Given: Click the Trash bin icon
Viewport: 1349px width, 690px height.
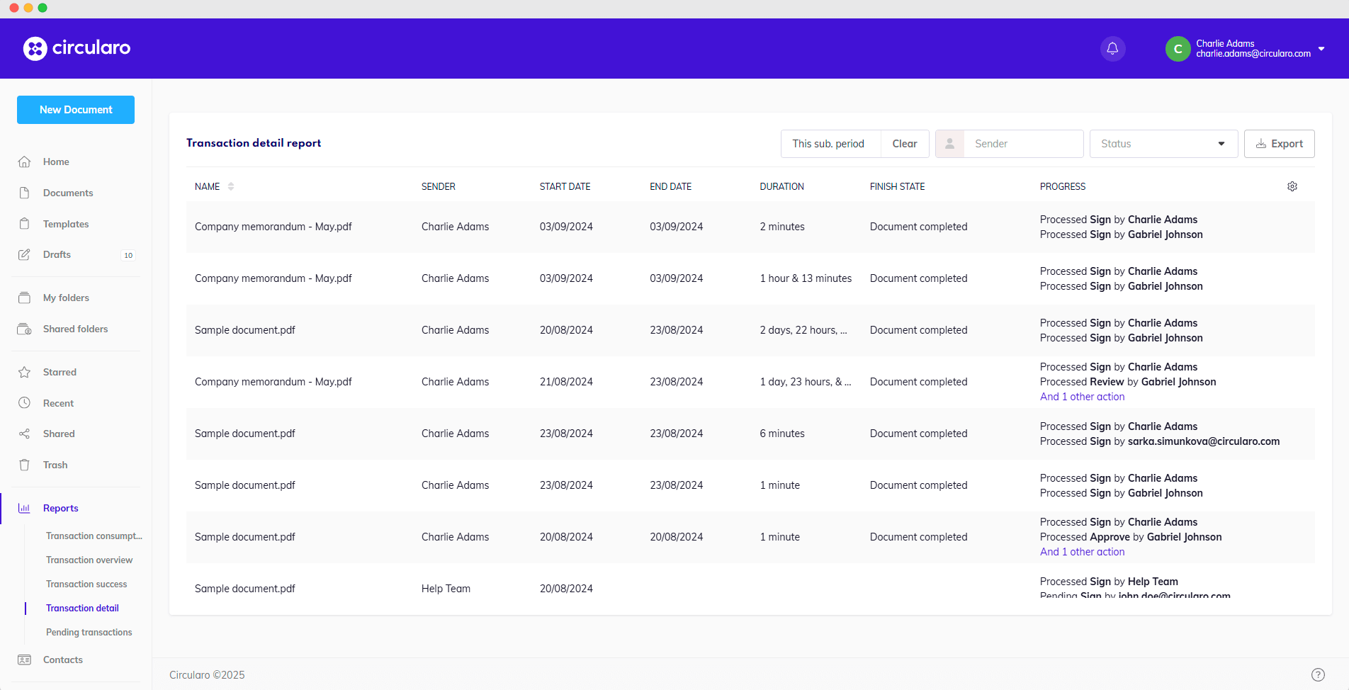Looking at the screenshot, I should (24, 465).
